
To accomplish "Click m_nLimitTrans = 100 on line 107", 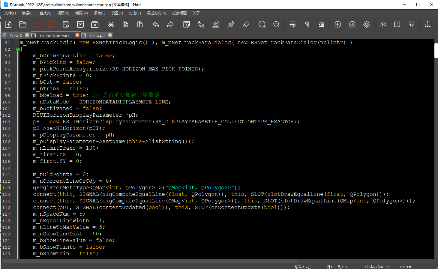I will pyautogui.click(x=65, y=148).
